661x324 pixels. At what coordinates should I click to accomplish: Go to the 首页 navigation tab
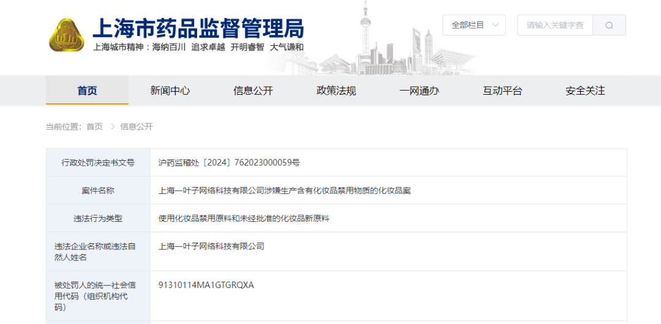[87, 90]
